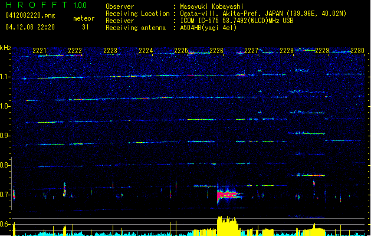Click the tall yellow power peak below 2226

[x=228, y=225]
